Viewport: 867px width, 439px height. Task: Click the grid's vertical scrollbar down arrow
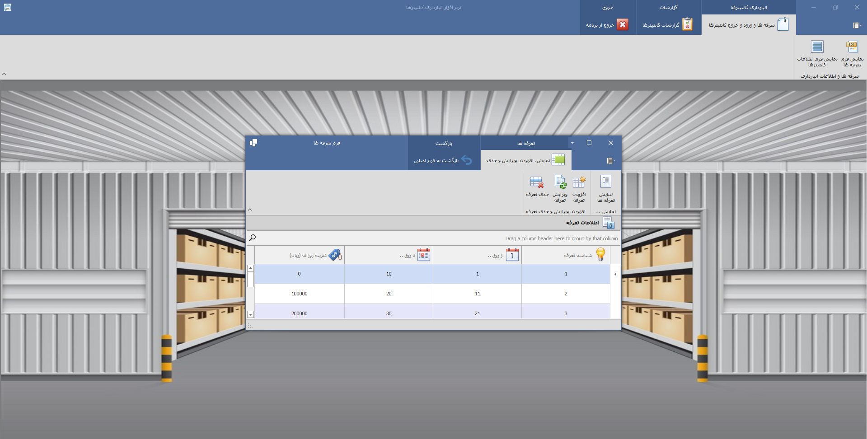(250, 314)
